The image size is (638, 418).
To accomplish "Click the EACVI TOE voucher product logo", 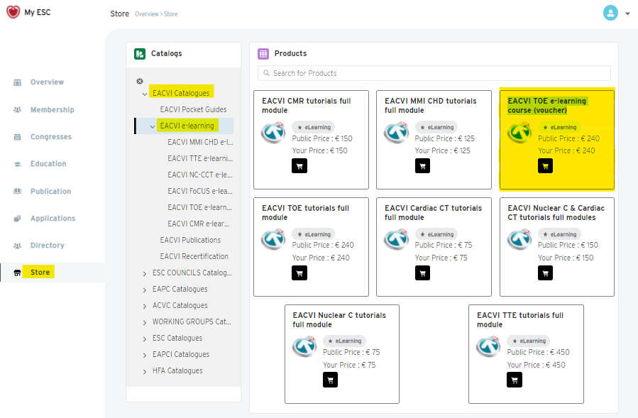I will [519, 132].
